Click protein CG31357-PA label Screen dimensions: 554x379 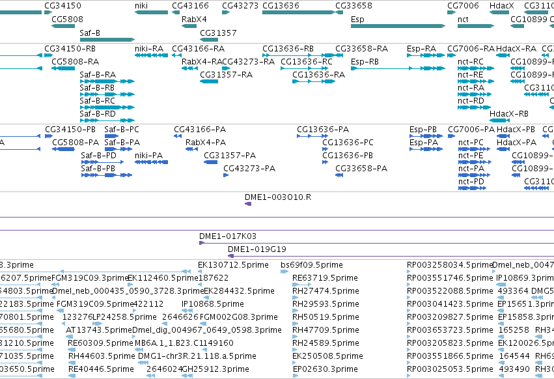pyautogui.click(x=230, y=156)
